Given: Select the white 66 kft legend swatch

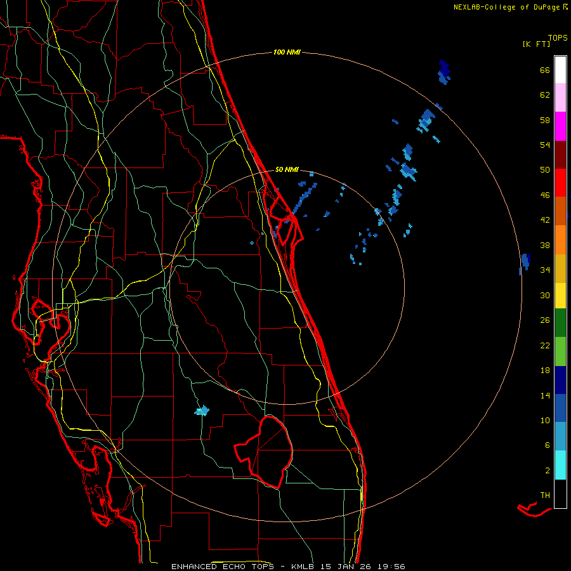Looking at the screenshot, I should click(x=560, y=70).
